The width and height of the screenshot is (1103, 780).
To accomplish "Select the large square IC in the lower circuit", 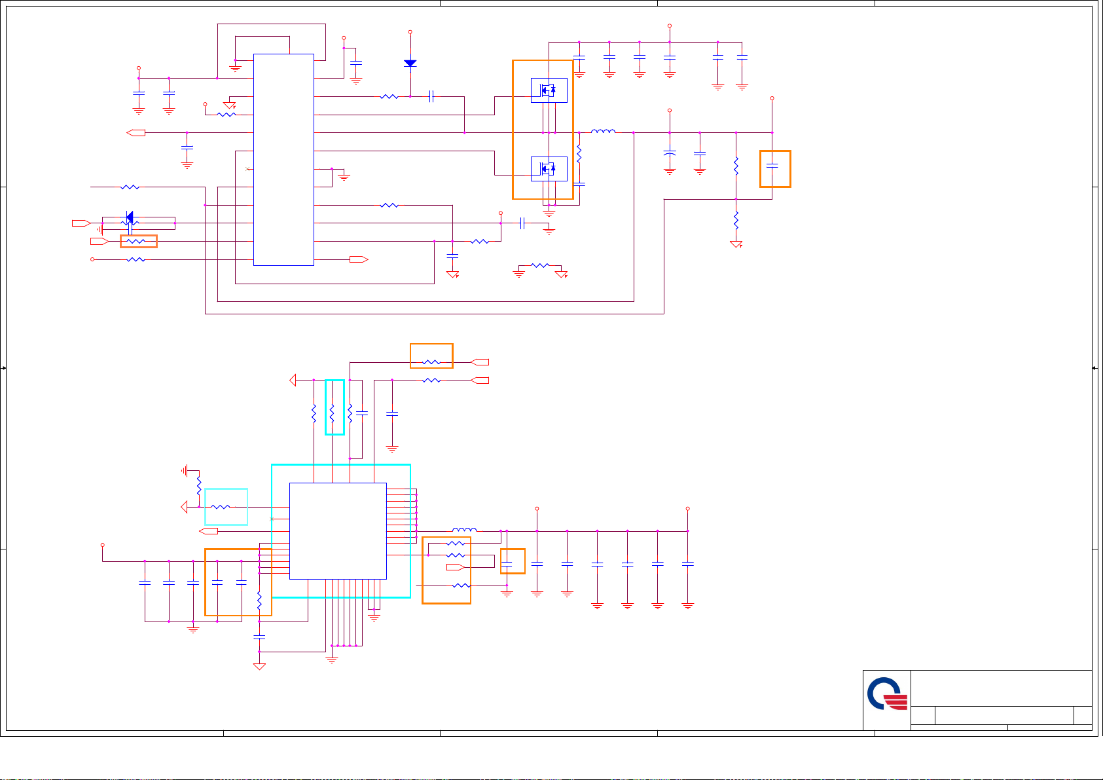I will [x=338, y=531].
